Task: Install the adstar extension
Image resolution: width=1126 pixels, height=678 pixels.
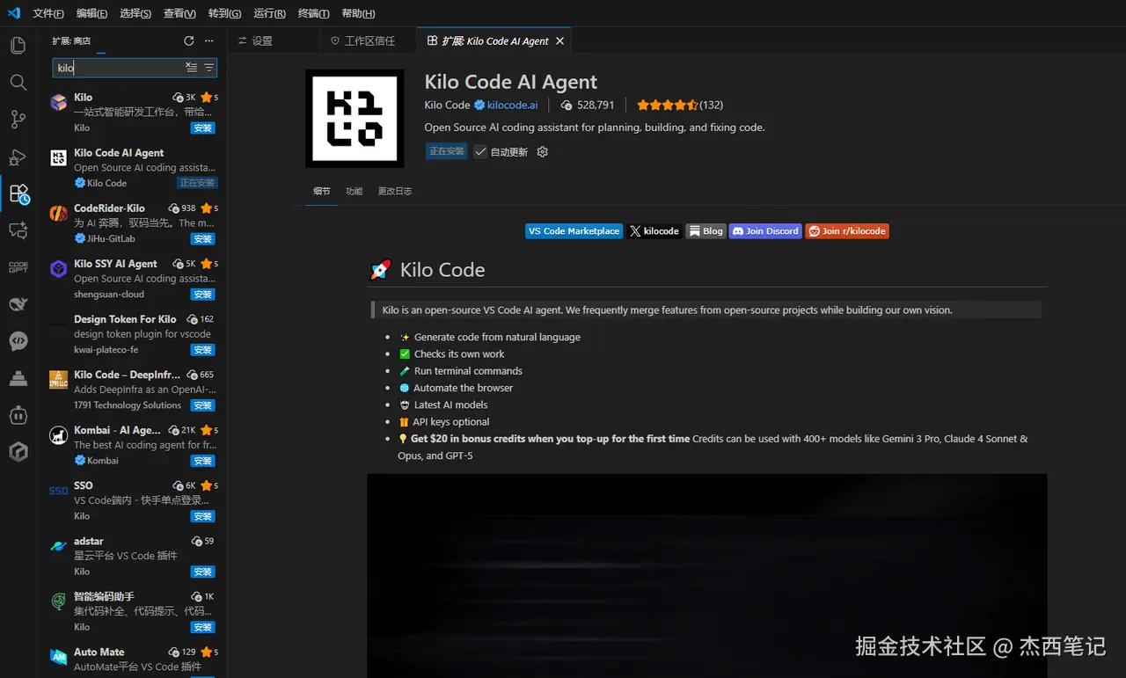Action: 203,571
